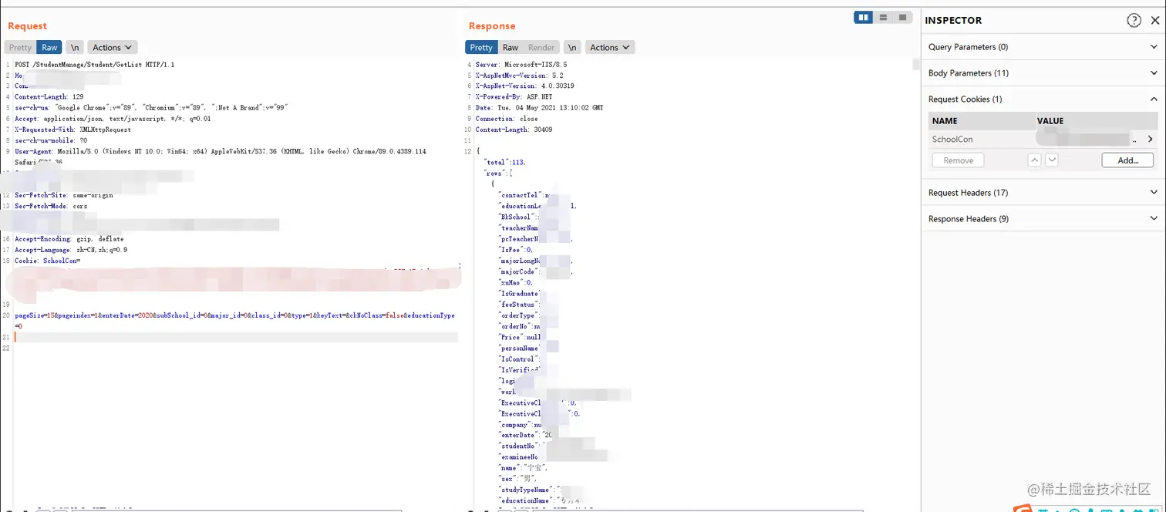This screenshot has width=1166, height=512.
Task: Place cursor on empty line 21 of request
Action: [236, 337]
